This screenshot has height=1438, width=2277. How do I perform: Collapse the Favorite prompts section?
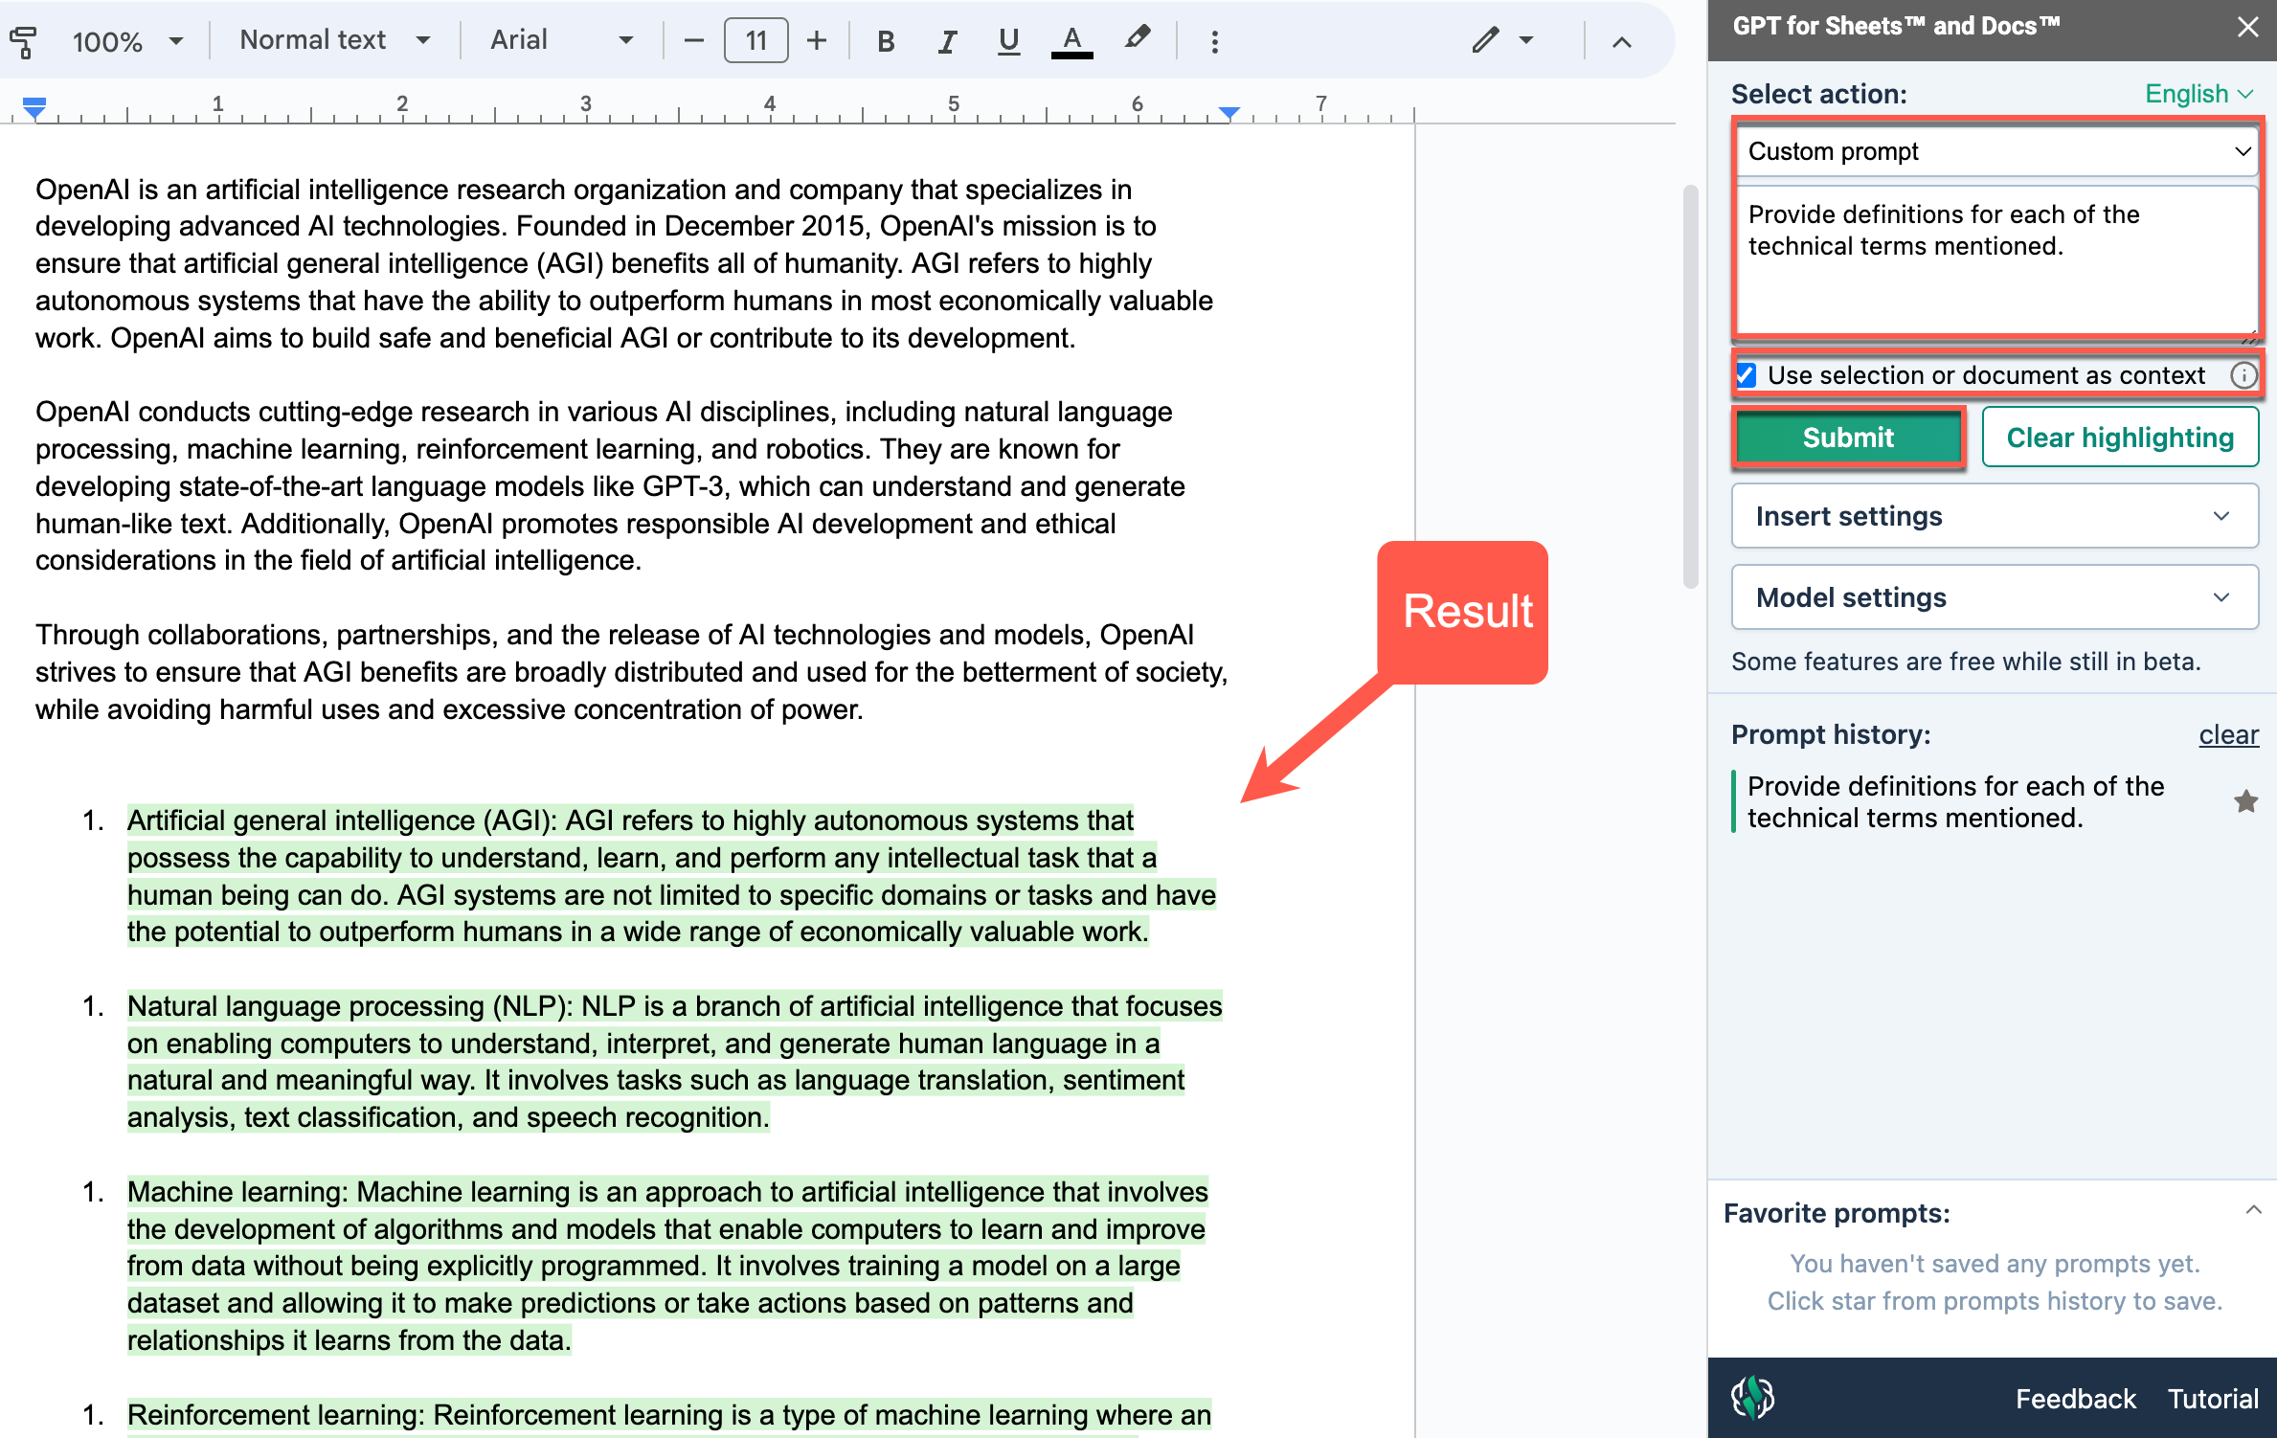[2253, 1210]
